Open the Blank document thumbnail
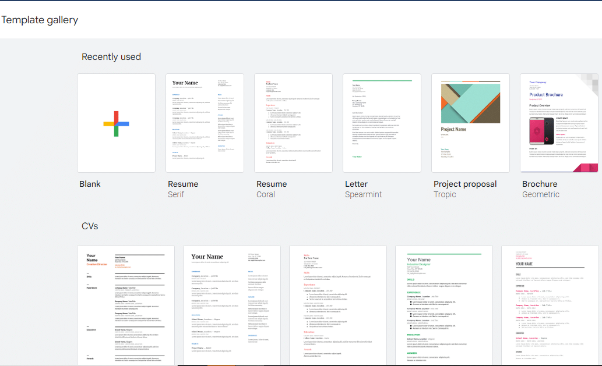Viewport: 602px width, 366px height. [117, 123]
